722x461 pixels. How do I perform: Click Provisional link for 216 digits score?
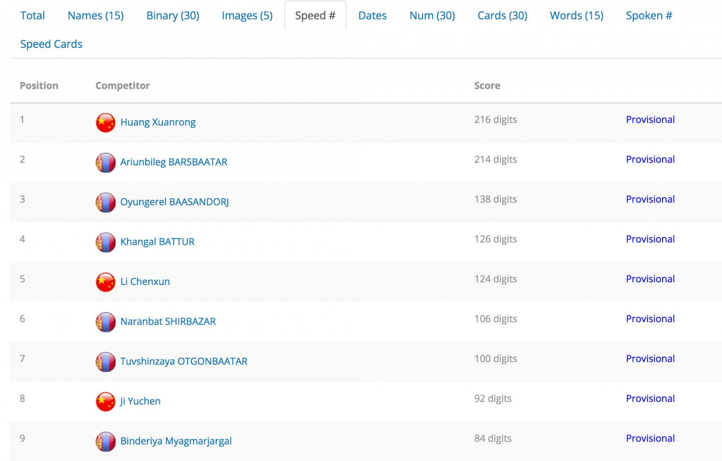click(650, 119)
